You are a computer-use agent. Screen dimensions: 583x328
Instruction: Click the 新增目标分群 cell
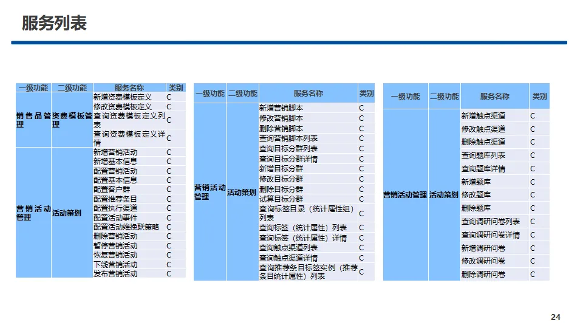tap(309, 169)
